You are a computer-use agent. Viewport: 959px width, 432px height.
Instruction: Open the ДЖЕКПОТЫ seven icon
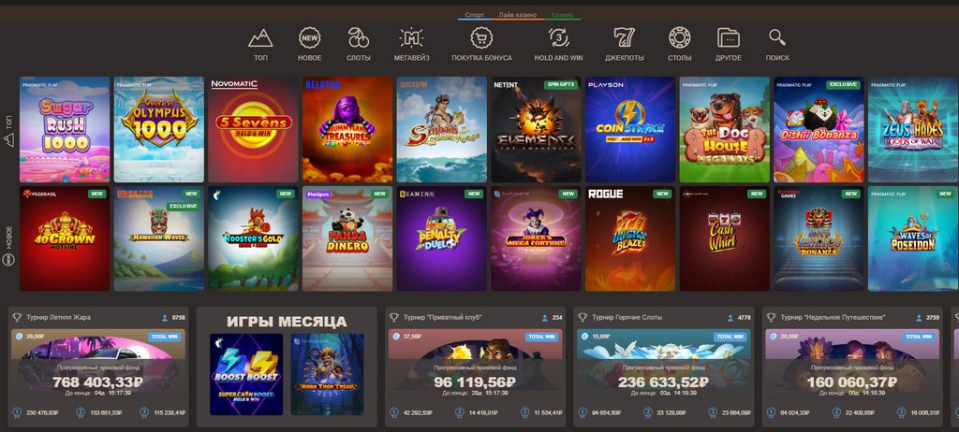pos(625,38)
